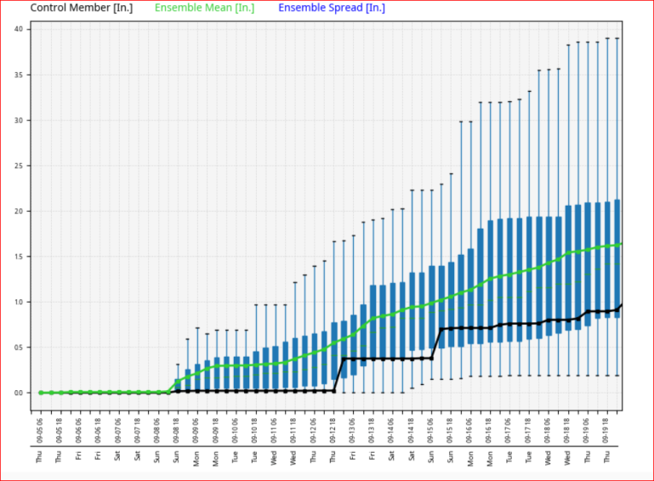Click the first green mean marker at 09-05 06

coord(40,393)
